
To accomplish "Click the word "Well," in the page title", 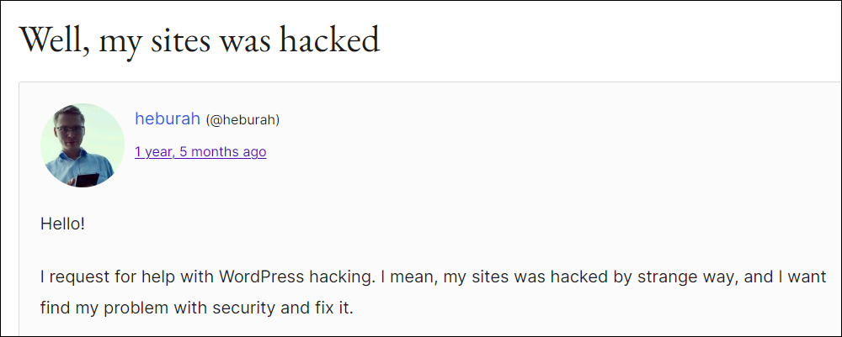I will pyautogui.click(x=52, y=40).
